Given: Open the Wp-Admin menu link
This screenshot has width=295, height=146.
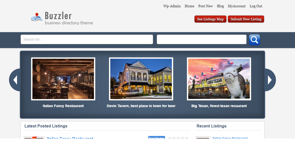Looking at the screenshot, I should point(172,6).
